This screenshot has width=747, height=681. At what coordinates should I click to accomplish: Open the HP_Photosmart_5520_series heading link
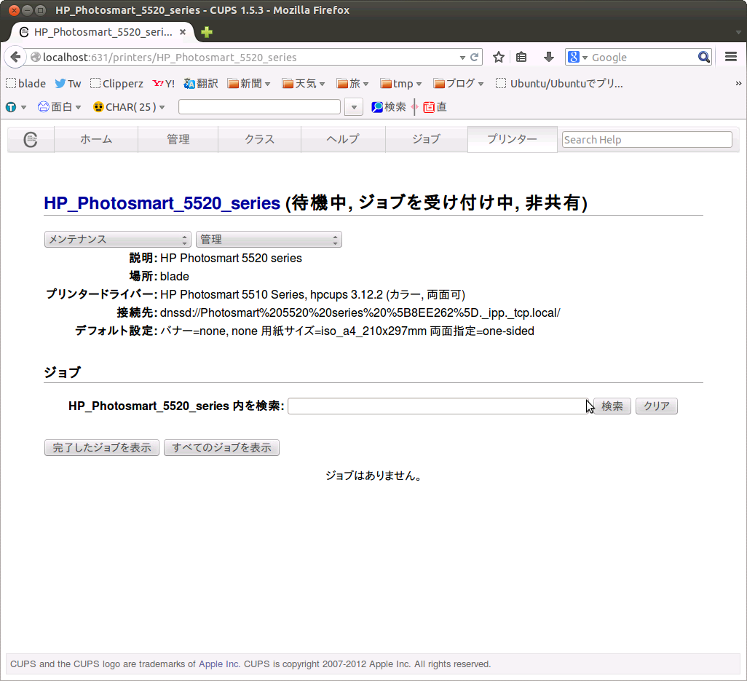tap(162, 203)
